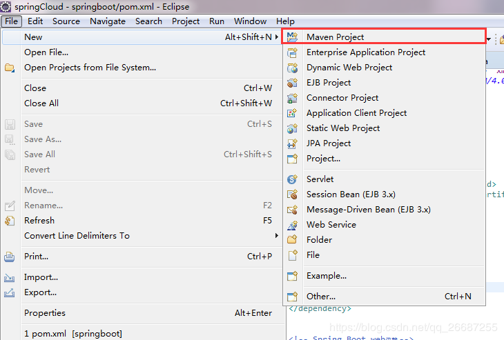Expand the New submenu arrow

coord(277,37)
